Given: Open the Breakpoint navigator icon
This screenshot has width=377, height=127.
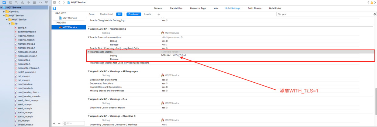Looking at the screenshot, I should (x=40, y=2).
